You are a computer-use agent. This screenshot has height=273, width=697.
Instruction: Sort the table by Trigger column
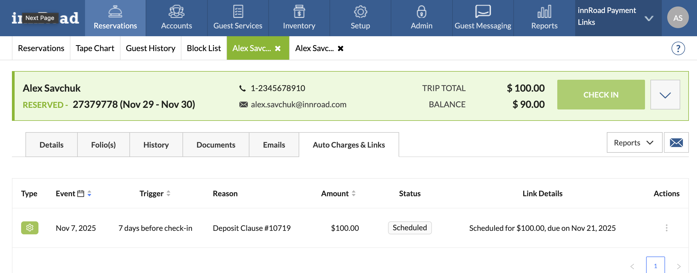click(168, 194)
